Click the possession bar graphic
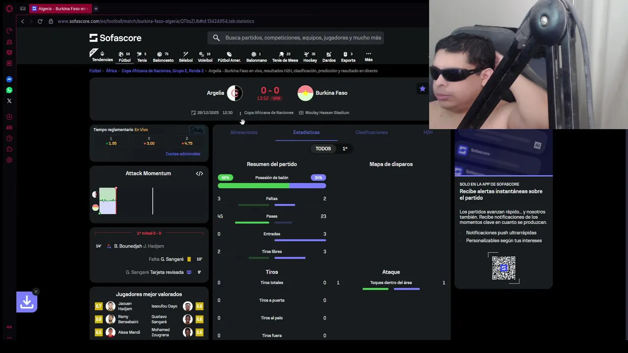 [272, 186]
